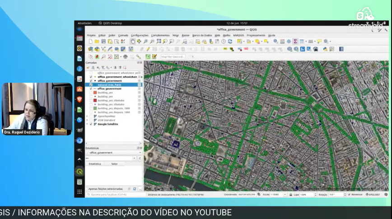Click Expand All icon in Camadas toolbar
Screen dimensions: 392x219
pyautogui.click(x=115, y=68)
